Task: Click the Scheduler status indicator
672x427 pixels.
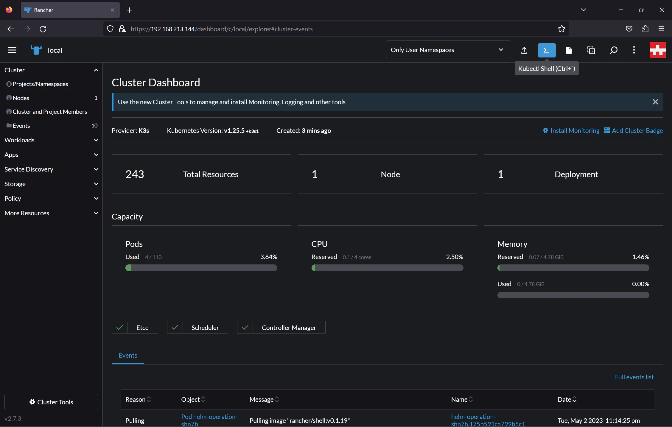Action: pyautogui.click(x=197, y=327)
